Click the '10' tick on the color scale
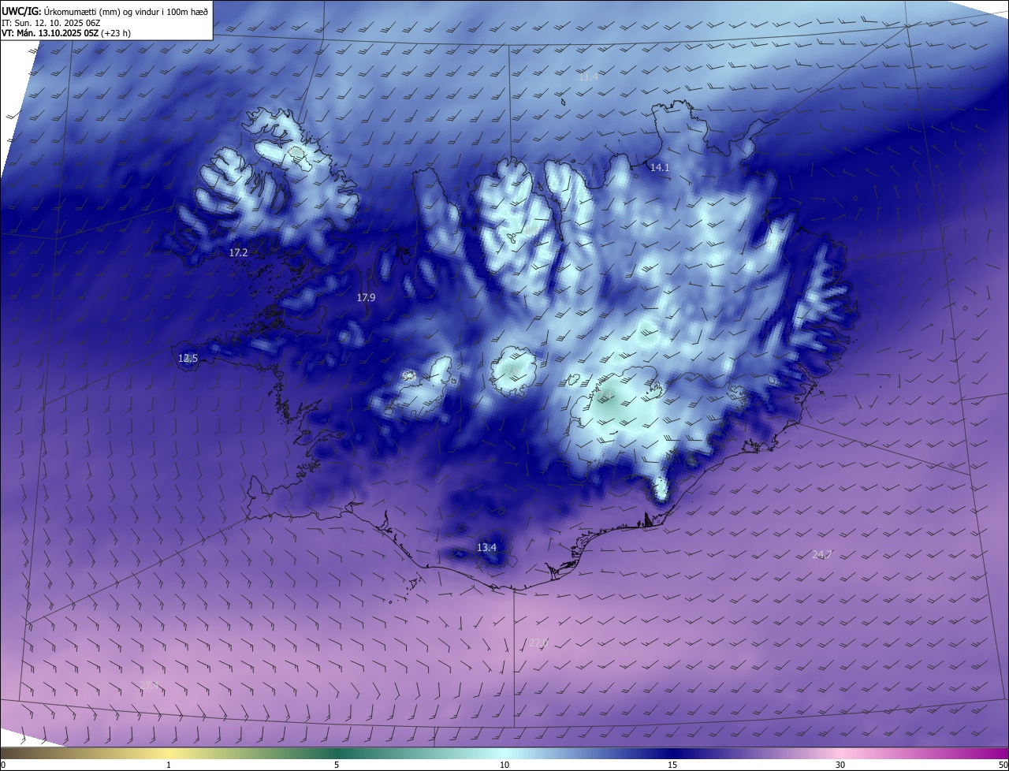This screenshot has height=771, width=1009. pyautogui.click(x=504, y=765)
